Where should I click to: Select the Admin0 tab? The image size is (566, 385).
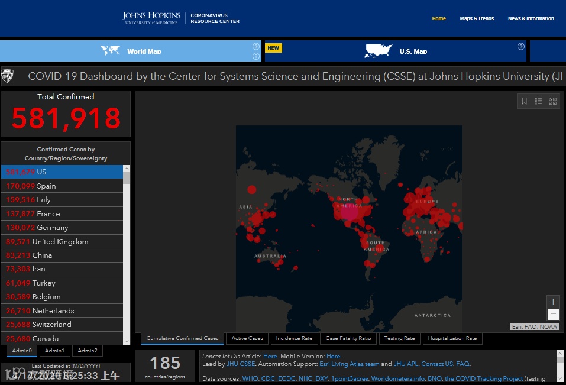pyautogui.click(x=22, y=351)
